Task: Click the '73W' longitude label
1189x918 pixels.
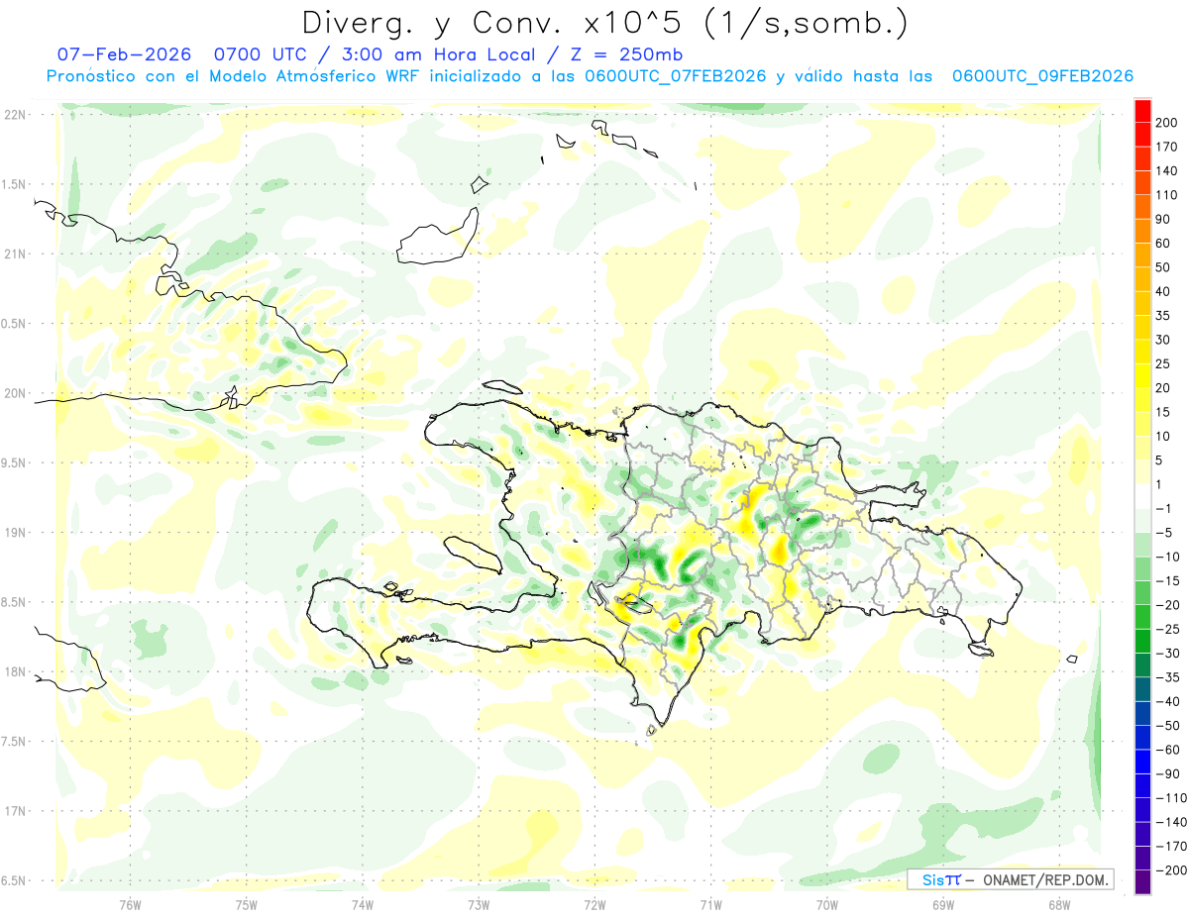Action: (x=479, y=904)
